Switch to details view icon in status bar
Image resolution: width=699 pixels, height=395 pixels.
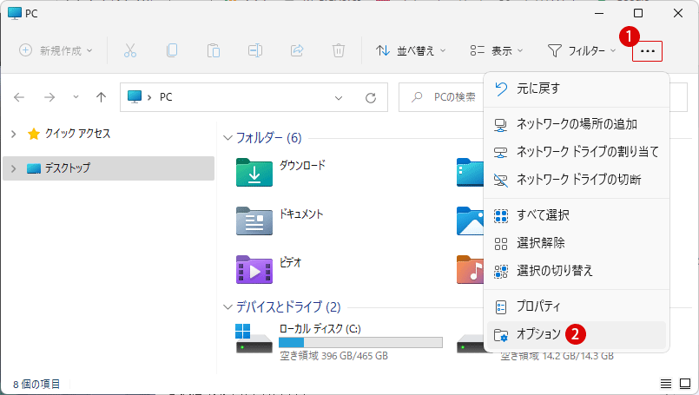[665, 384]
